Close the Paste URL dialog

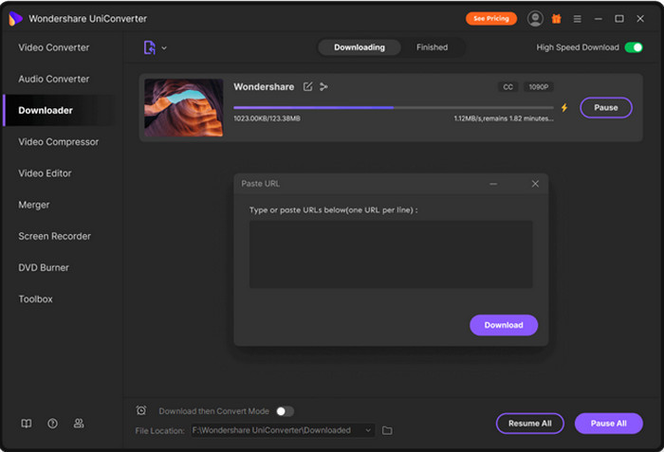click(x=535, y=184)
